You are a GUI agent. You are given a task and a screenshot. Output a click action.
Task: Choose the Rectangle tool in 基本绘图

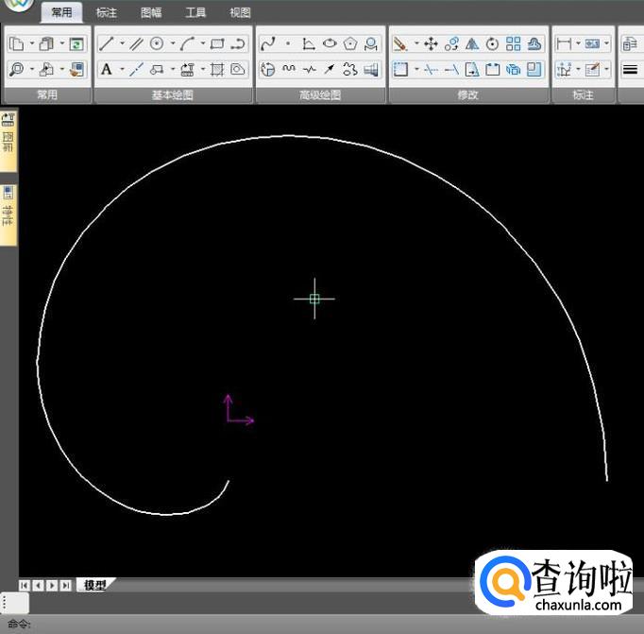(x=217, y=43)
